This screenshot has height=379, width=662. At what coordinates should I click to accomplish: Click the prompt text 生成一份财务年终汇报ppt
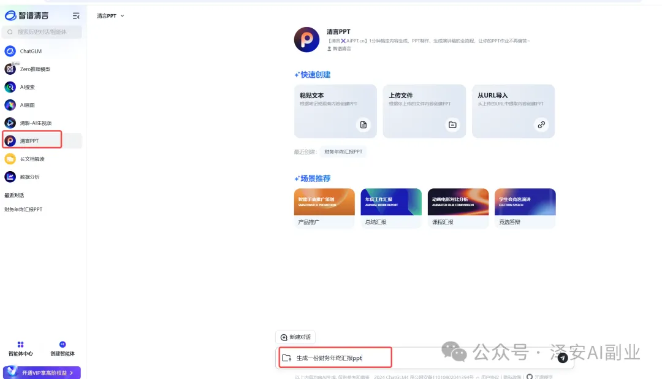click(x=329, y=358)
